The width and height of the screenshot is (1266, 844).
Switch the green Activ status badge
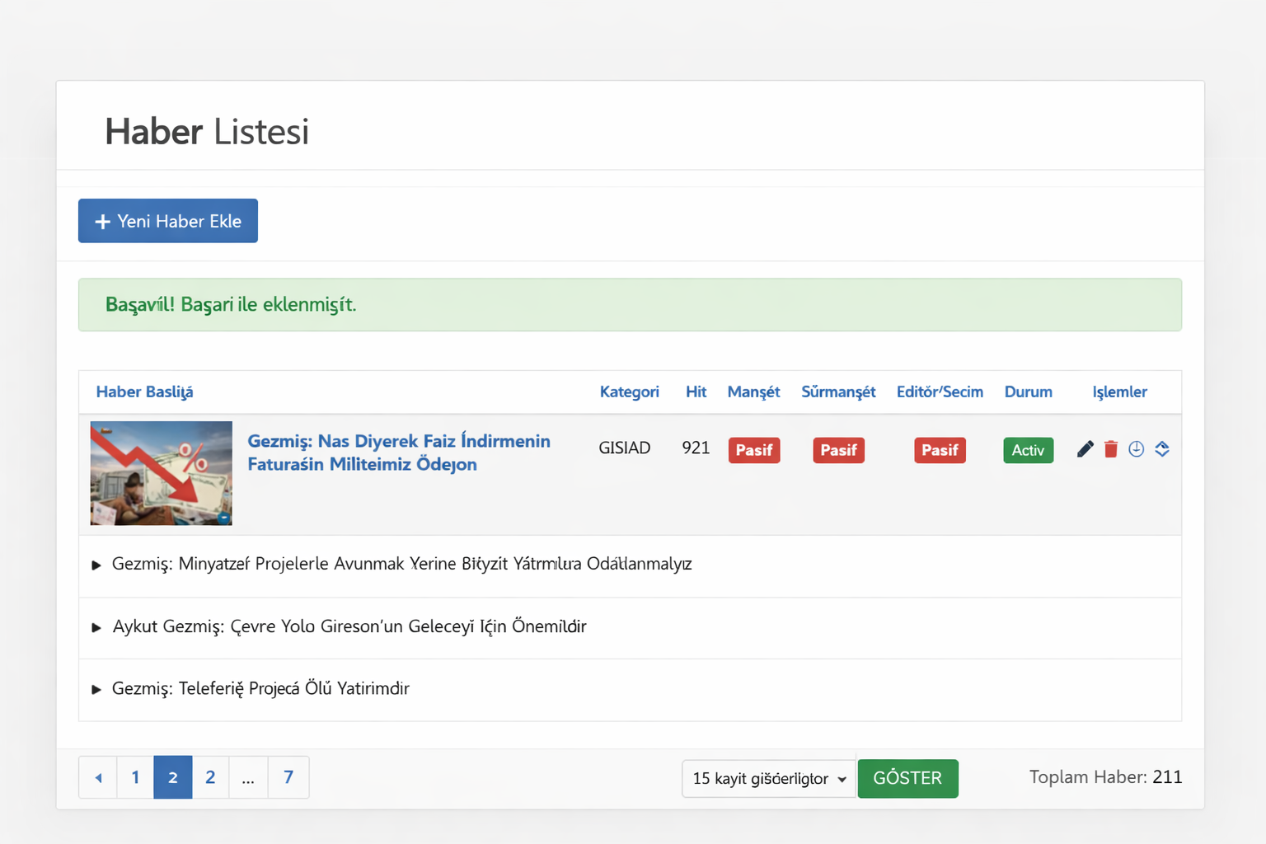coord(1028,450)
